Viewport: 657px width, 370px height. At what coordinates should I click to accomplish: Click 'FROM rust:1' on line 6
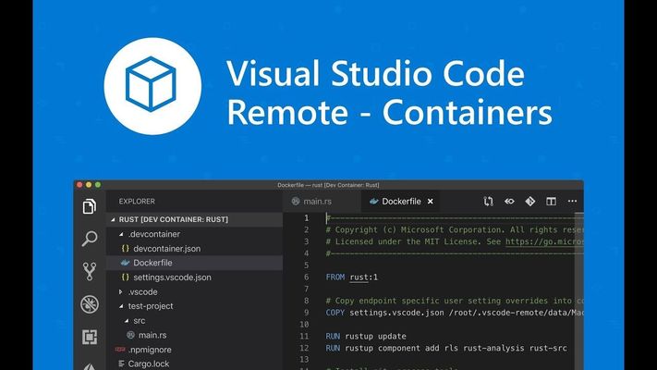coord(352,277)
